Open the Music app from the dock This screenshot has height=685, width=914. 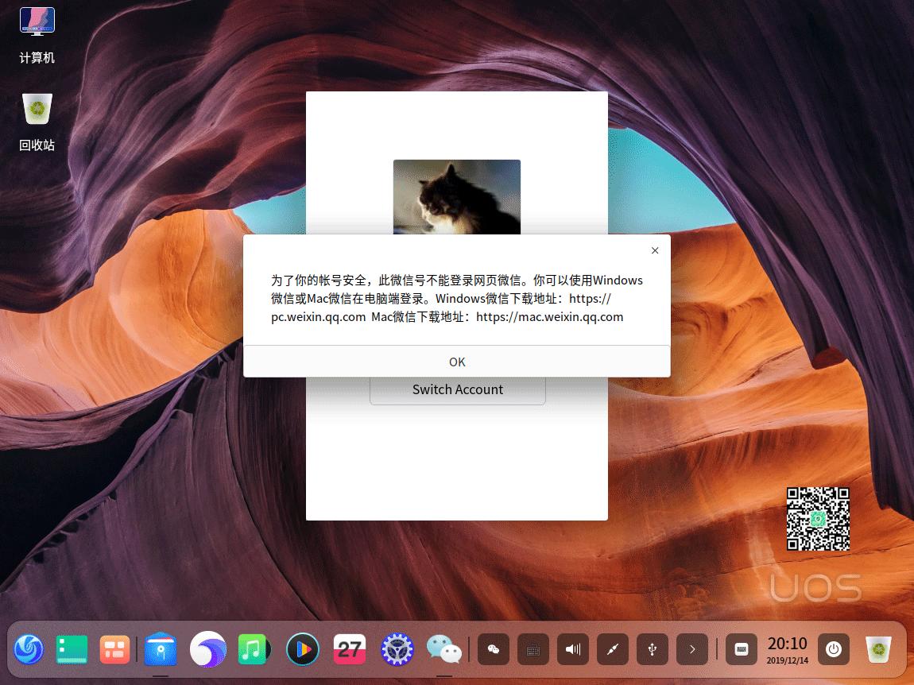click(x=254, y=649)
